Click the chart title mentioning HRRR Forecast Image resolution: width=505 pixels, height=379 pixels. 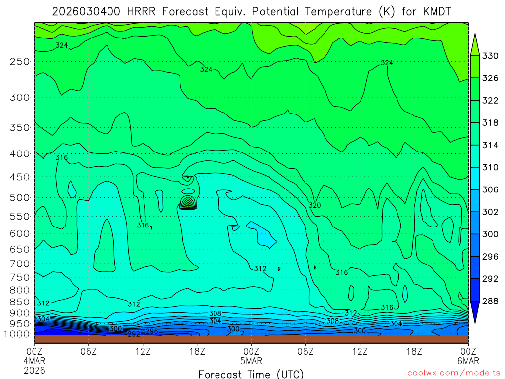(x=251, y=12)
